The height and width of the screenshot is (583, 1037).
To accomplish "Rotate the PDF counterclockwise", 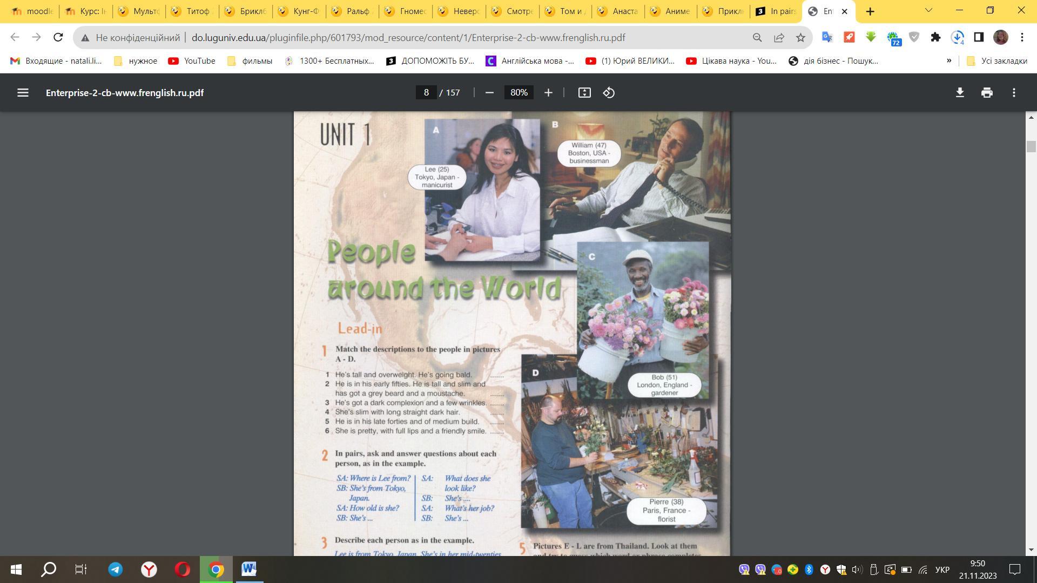I will pyautogui.click(x=609, y=93).
